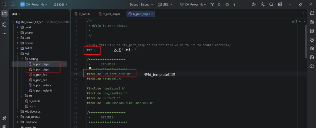Open the 版本控制 dropdown menu
This screenshot has width=316, height=128.
tap(61, 5)
